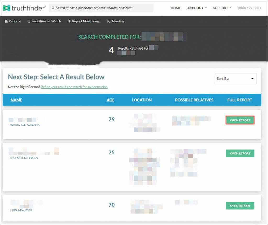The image size is (268, 225).
Task: Expand the SUPPORT dropdown menu
Action: 222,8
